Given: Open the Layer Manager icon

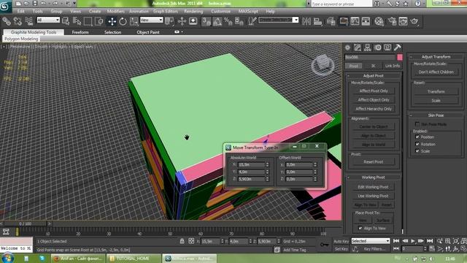Looking at the screenshot, I should pos(331,21).
